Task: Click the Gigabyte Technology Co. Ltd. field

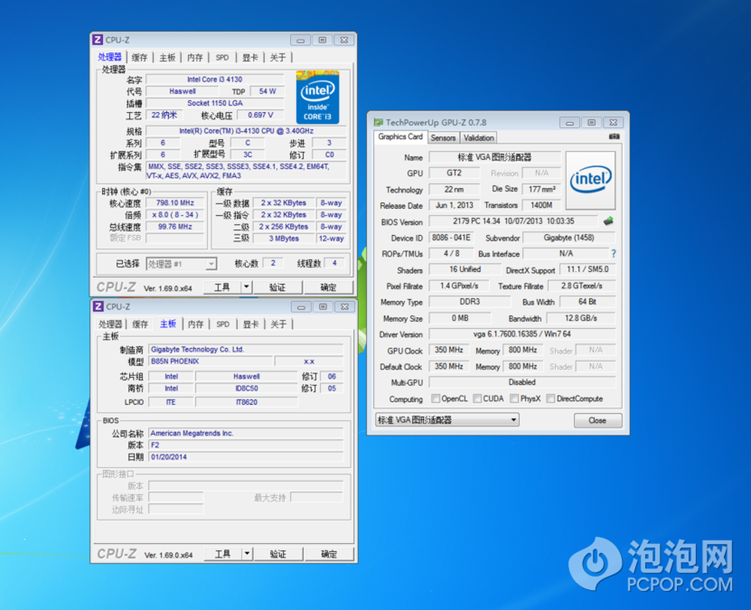Action: click(246, 349)
